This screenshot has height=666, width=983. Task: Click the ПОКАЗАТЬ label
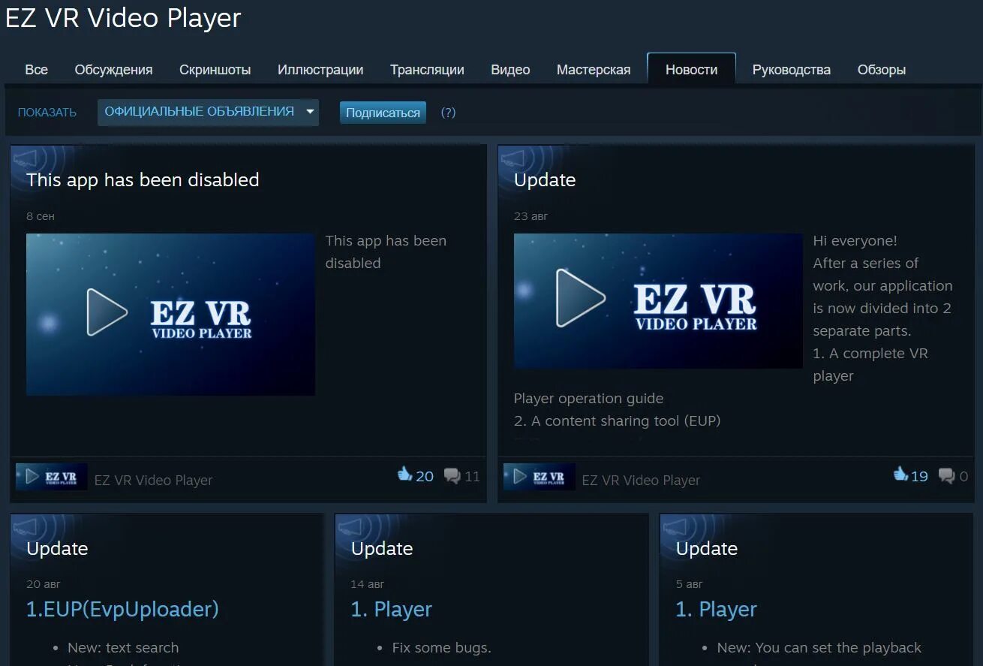coord(47,113)
